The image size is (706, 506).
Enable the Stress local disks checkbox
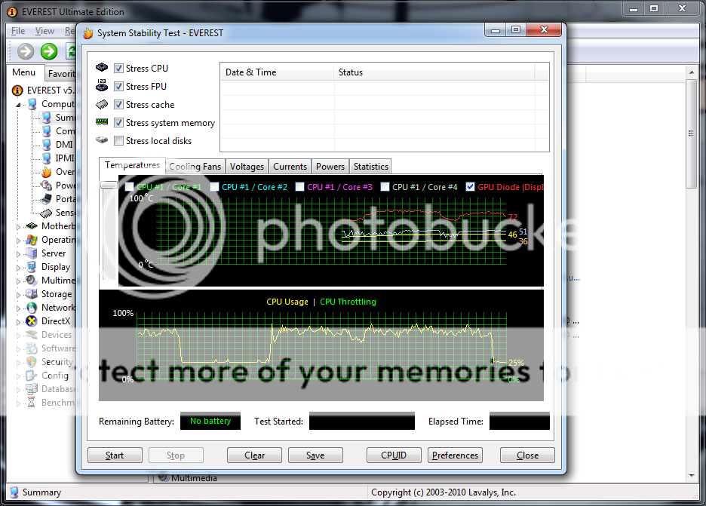[x=118, y=141]
